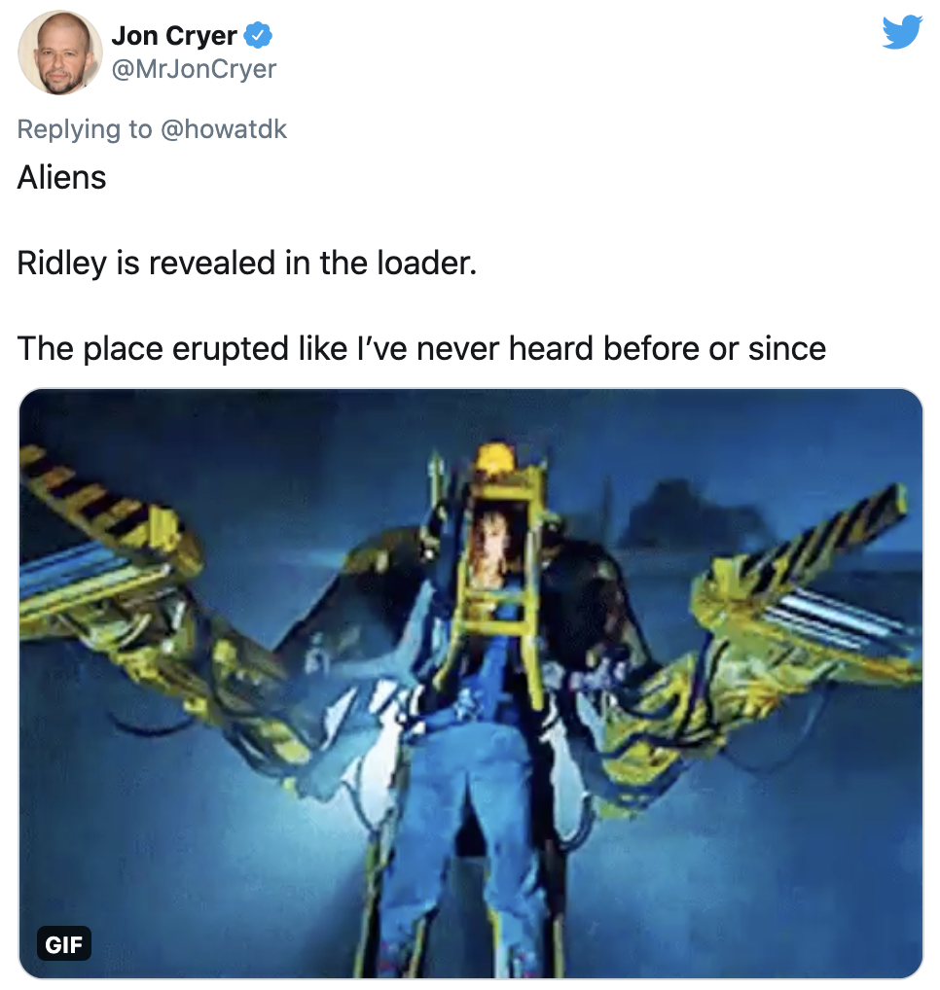Play the power loader GIF
The width and height of the screenshot is (940, 990).
[471, 683]
